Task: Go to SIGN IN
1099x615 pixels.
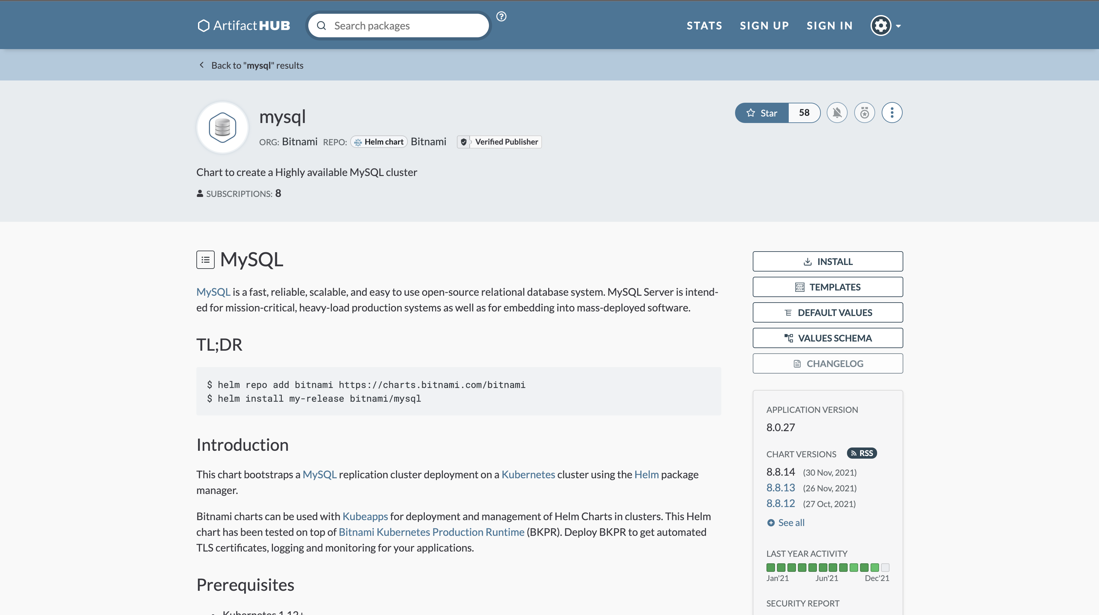Action: click(x=829, y=26)
